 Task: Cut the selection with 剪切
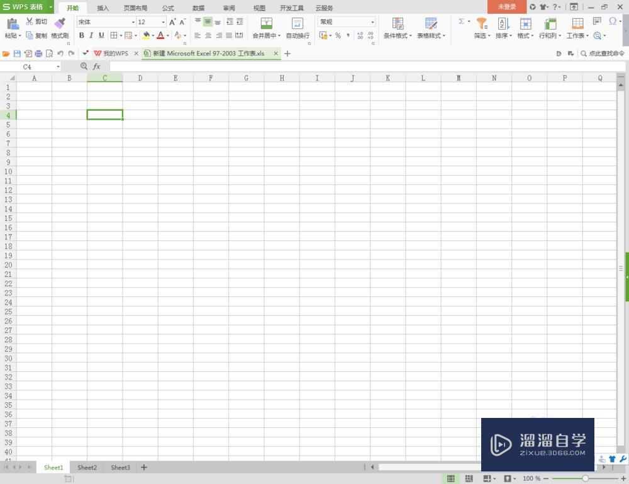pos(36,21)
